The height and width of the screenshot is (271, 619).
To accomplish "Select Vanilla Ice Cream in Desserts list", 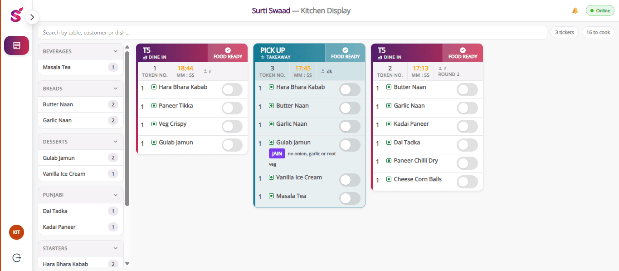I will point(80,174).
